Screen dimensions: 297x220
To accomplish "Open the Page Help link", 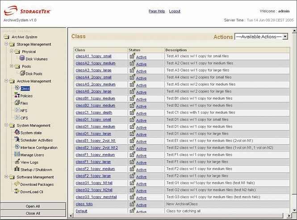I will (x=157, y=11).
